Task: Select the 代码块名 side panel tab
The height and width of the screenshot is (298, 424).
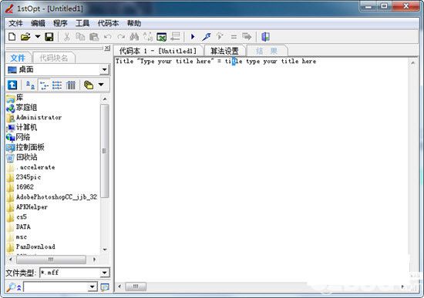Action: (x=53, y=58)
